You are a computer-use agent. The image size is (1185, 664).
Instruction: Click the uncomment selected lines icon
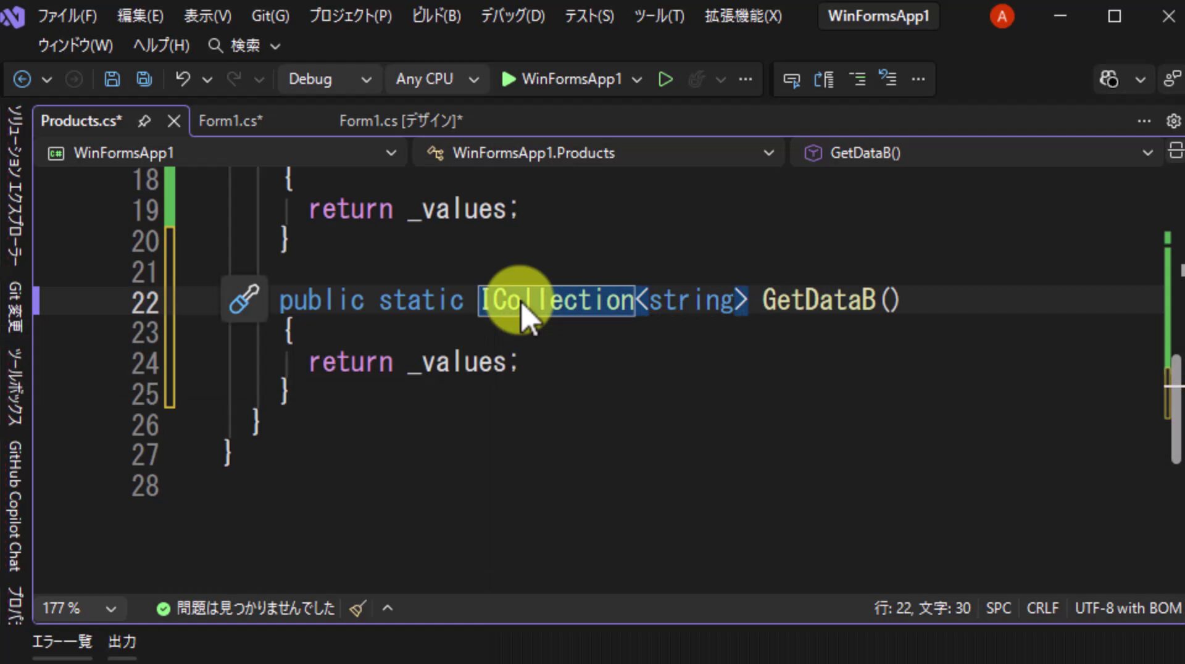[888, 79]
